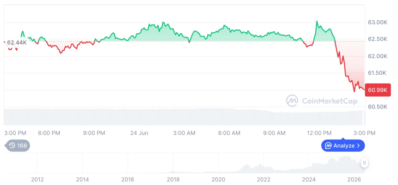Click the 168 history count number
Screen dimensions: 398x185
[x=22, y=145]
